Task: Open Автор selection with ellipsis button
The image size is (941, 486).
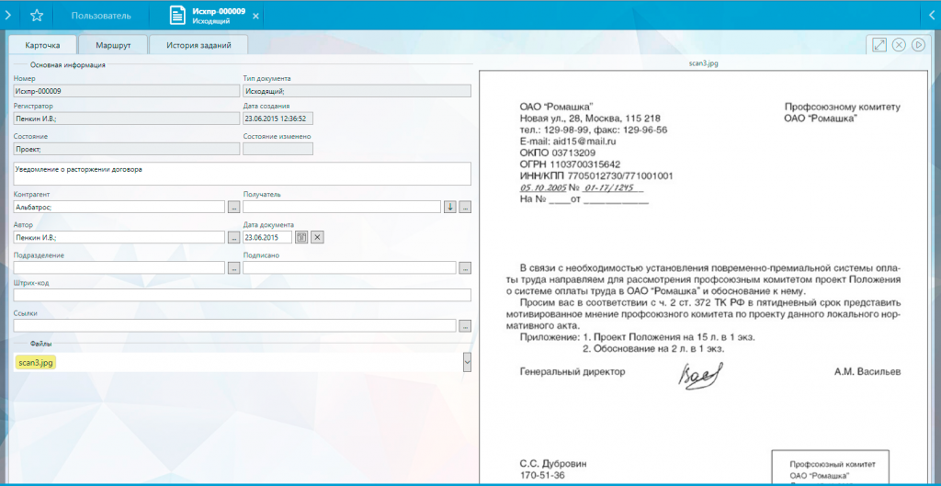Action: (x=233, y=237)
